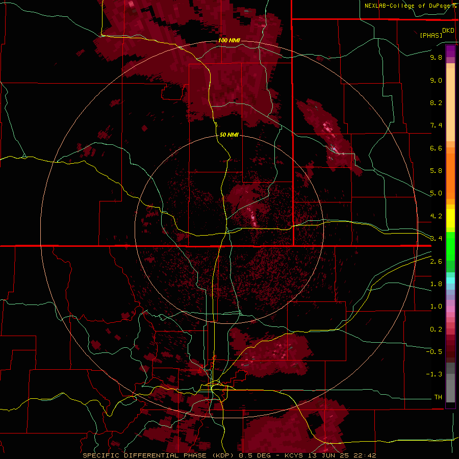The height and width of the screenshot is (459, 459).
Task: Pick the bright green color bar segment
Action: coord(450,246)
